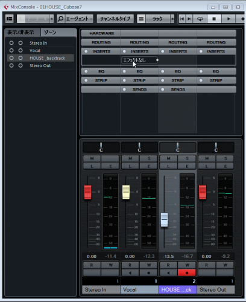This screenshot has width=246, height=302.
Task: Click the HARDWARE rack header
Action: [x=101, y=33]
